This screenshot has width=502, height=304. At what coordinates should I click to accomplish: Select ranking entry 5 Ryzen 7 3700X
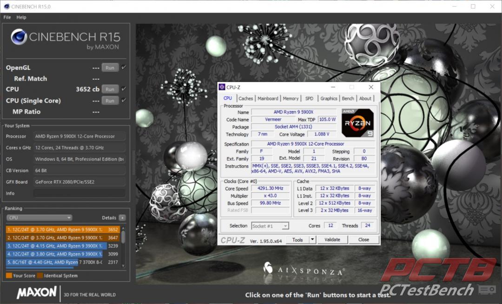[x=62, y=262]
